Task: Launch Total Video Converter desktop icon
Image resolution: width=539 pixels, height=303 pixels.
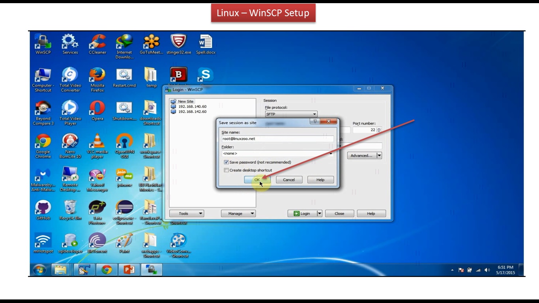Action: point(70,80)
